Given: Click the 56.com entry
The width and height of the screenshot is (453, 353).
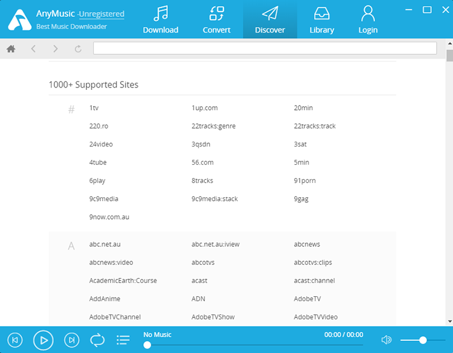Looking at the screenshot, I should tap(202, 162).
